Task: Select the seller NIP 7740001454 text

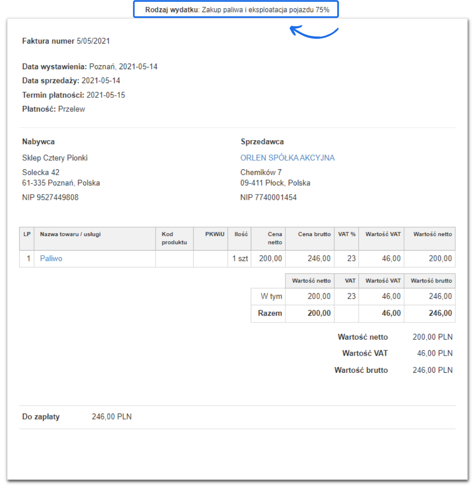Action: [268, 197]
